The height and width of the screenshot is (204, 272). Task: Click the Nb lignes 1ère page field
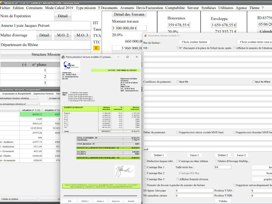pyautogui.click(x=194, y=190)
